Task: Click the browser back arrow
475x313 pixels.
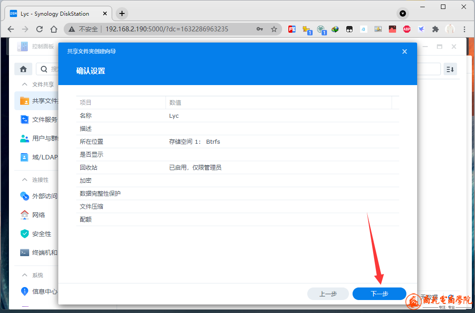Action: coord(11,29)
